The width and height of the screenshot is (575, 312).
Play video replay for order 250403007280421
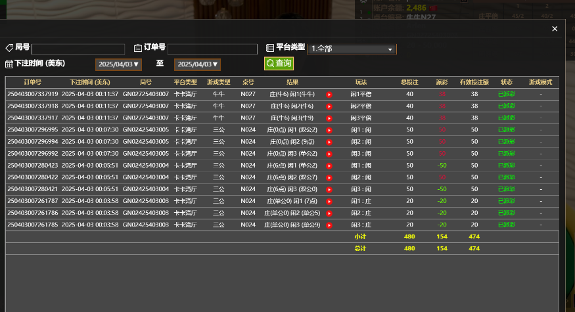coord(329,189)
